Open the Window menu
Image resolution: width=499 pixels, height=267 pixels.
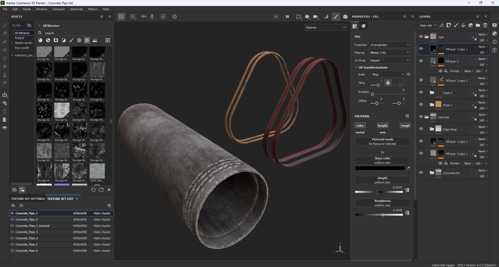(x=42, y=9)
